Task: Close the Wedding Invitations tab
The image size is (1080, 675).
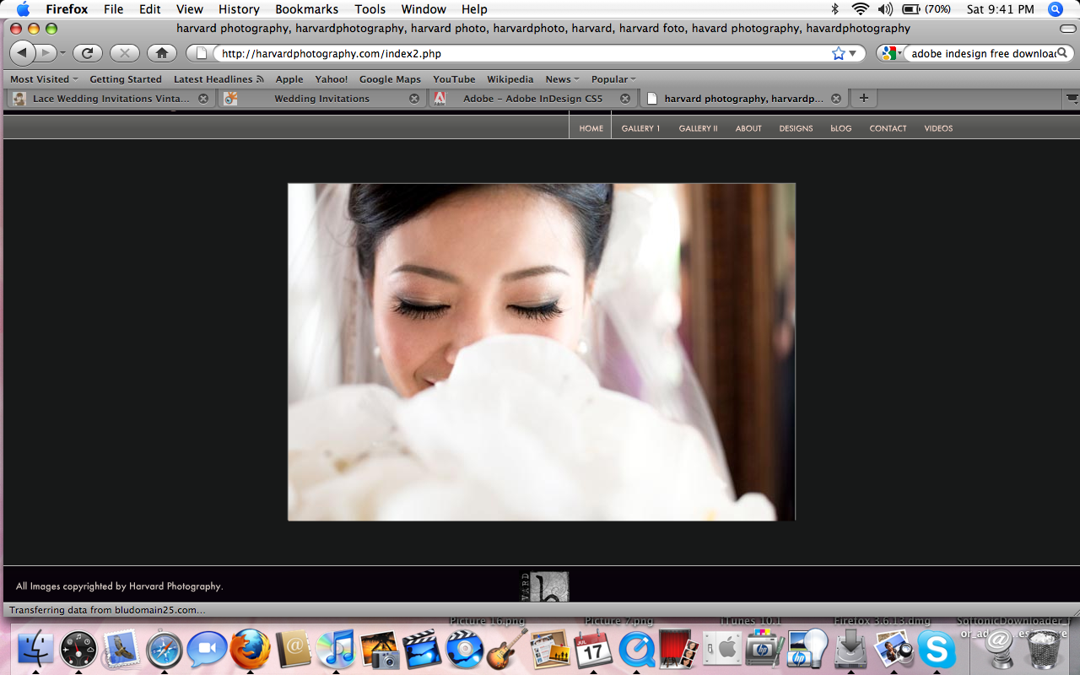Action: pos(414,98)
